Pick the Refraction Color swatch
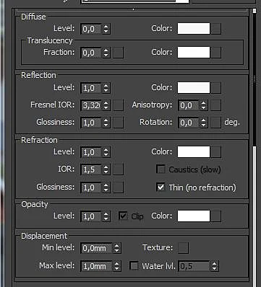Viewport: 261px width, 287px height. click(194, 152)
